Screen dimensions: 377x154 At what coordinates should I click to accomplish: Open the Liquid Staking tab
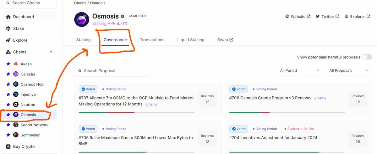(x=191, y=40)
